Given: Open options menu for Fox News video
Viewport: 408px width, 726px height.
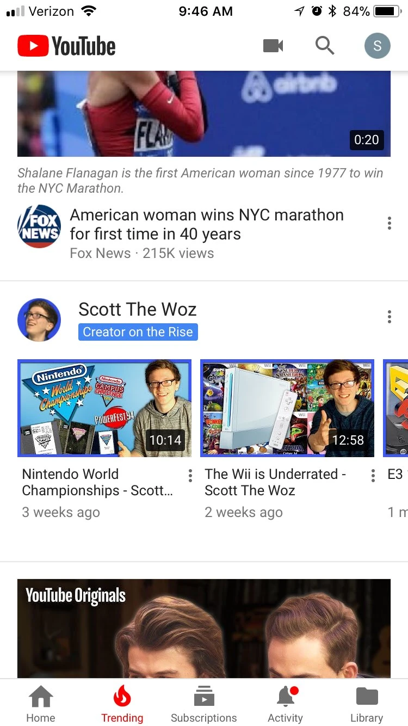Looking at the screenshot, I should point(390,223).
